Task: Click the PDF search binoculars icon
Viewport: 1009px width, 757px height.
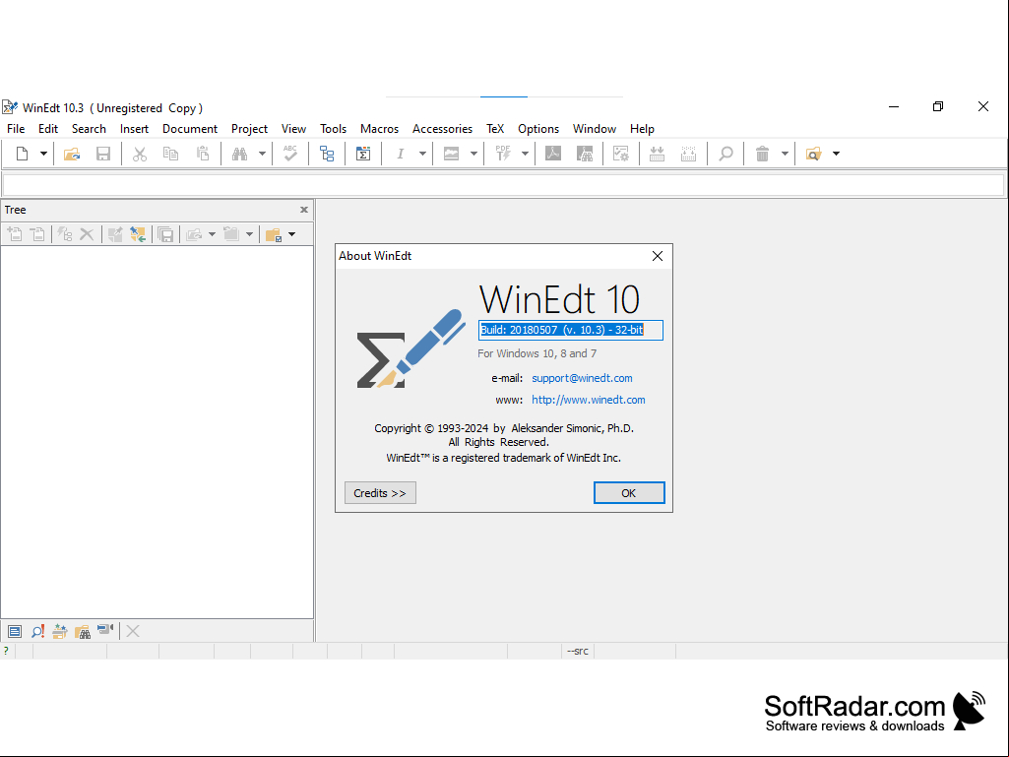Action: (585, 154)
